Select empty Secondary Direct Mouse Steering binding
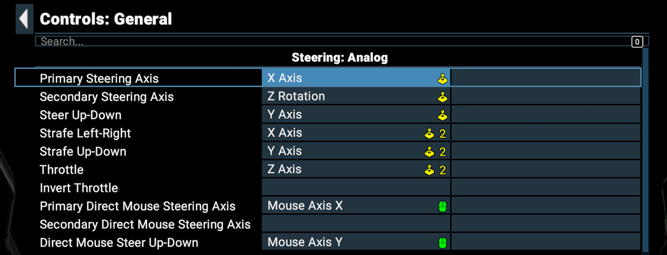Image resolution: width=667 pixels, height=255 pixels. click(x=356, y=224)
